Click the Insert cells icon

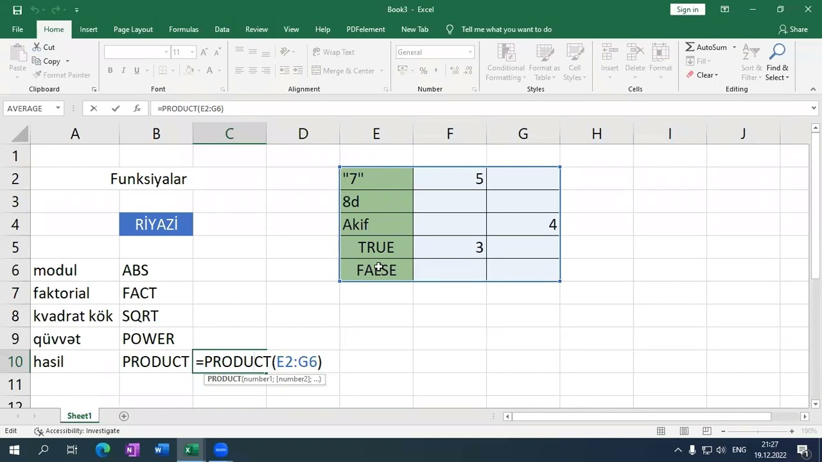pyautogui.click(x=609, y=54)
